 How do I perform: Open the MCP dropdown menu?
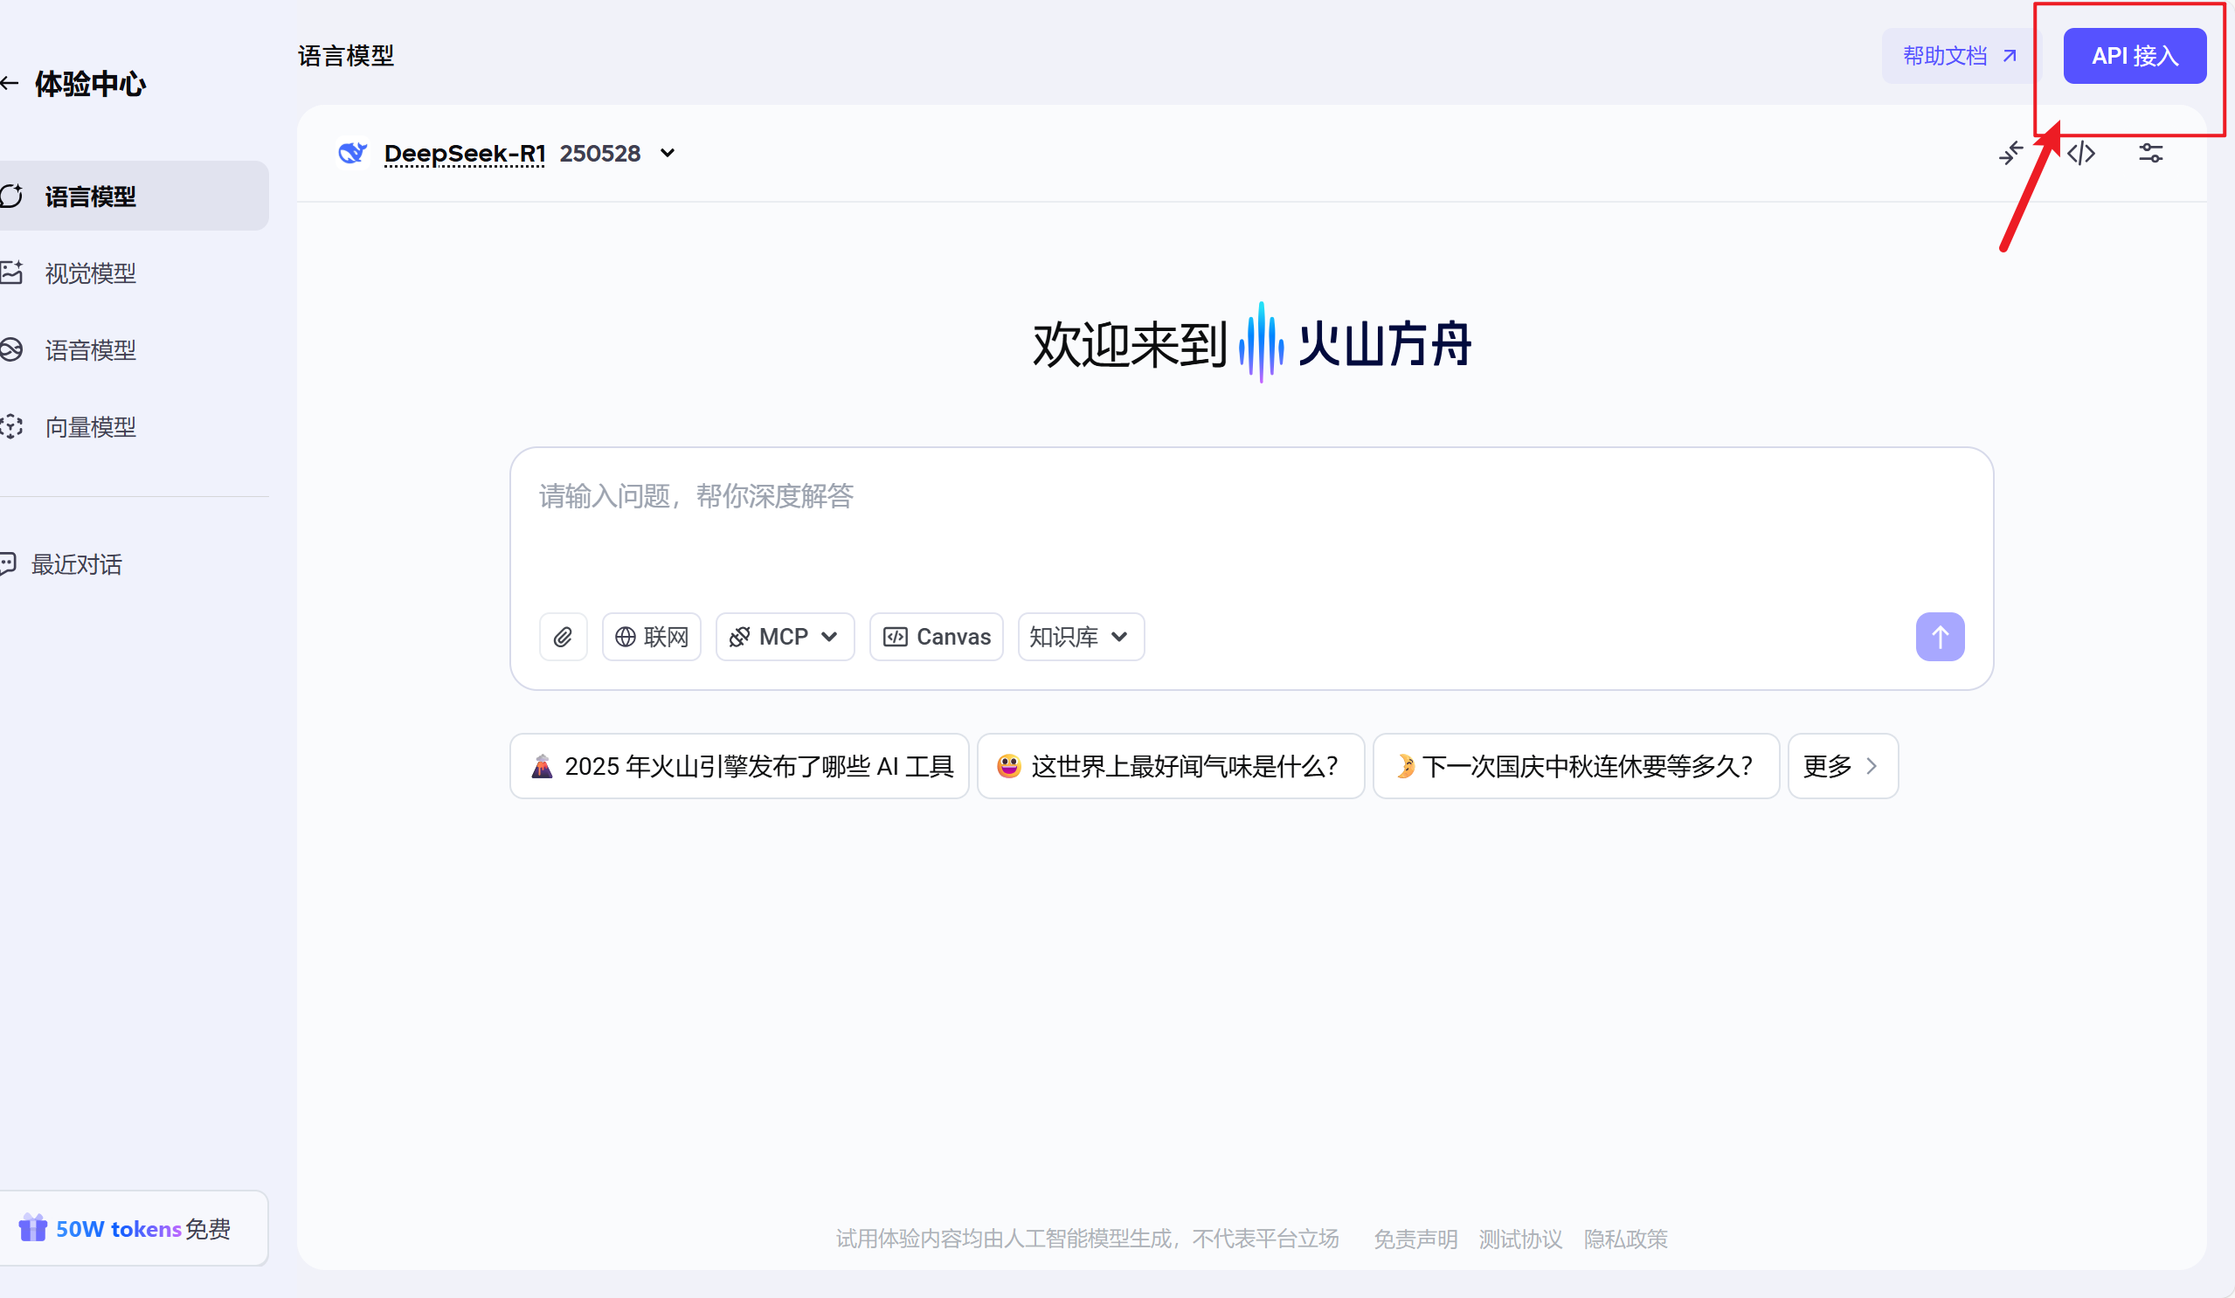(785, 637)
